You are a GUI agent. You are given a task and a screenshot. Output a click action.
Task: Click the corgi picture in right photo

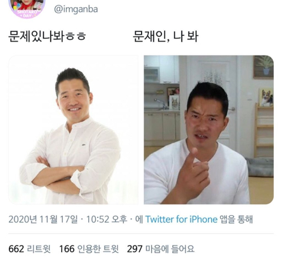[266, 98]
